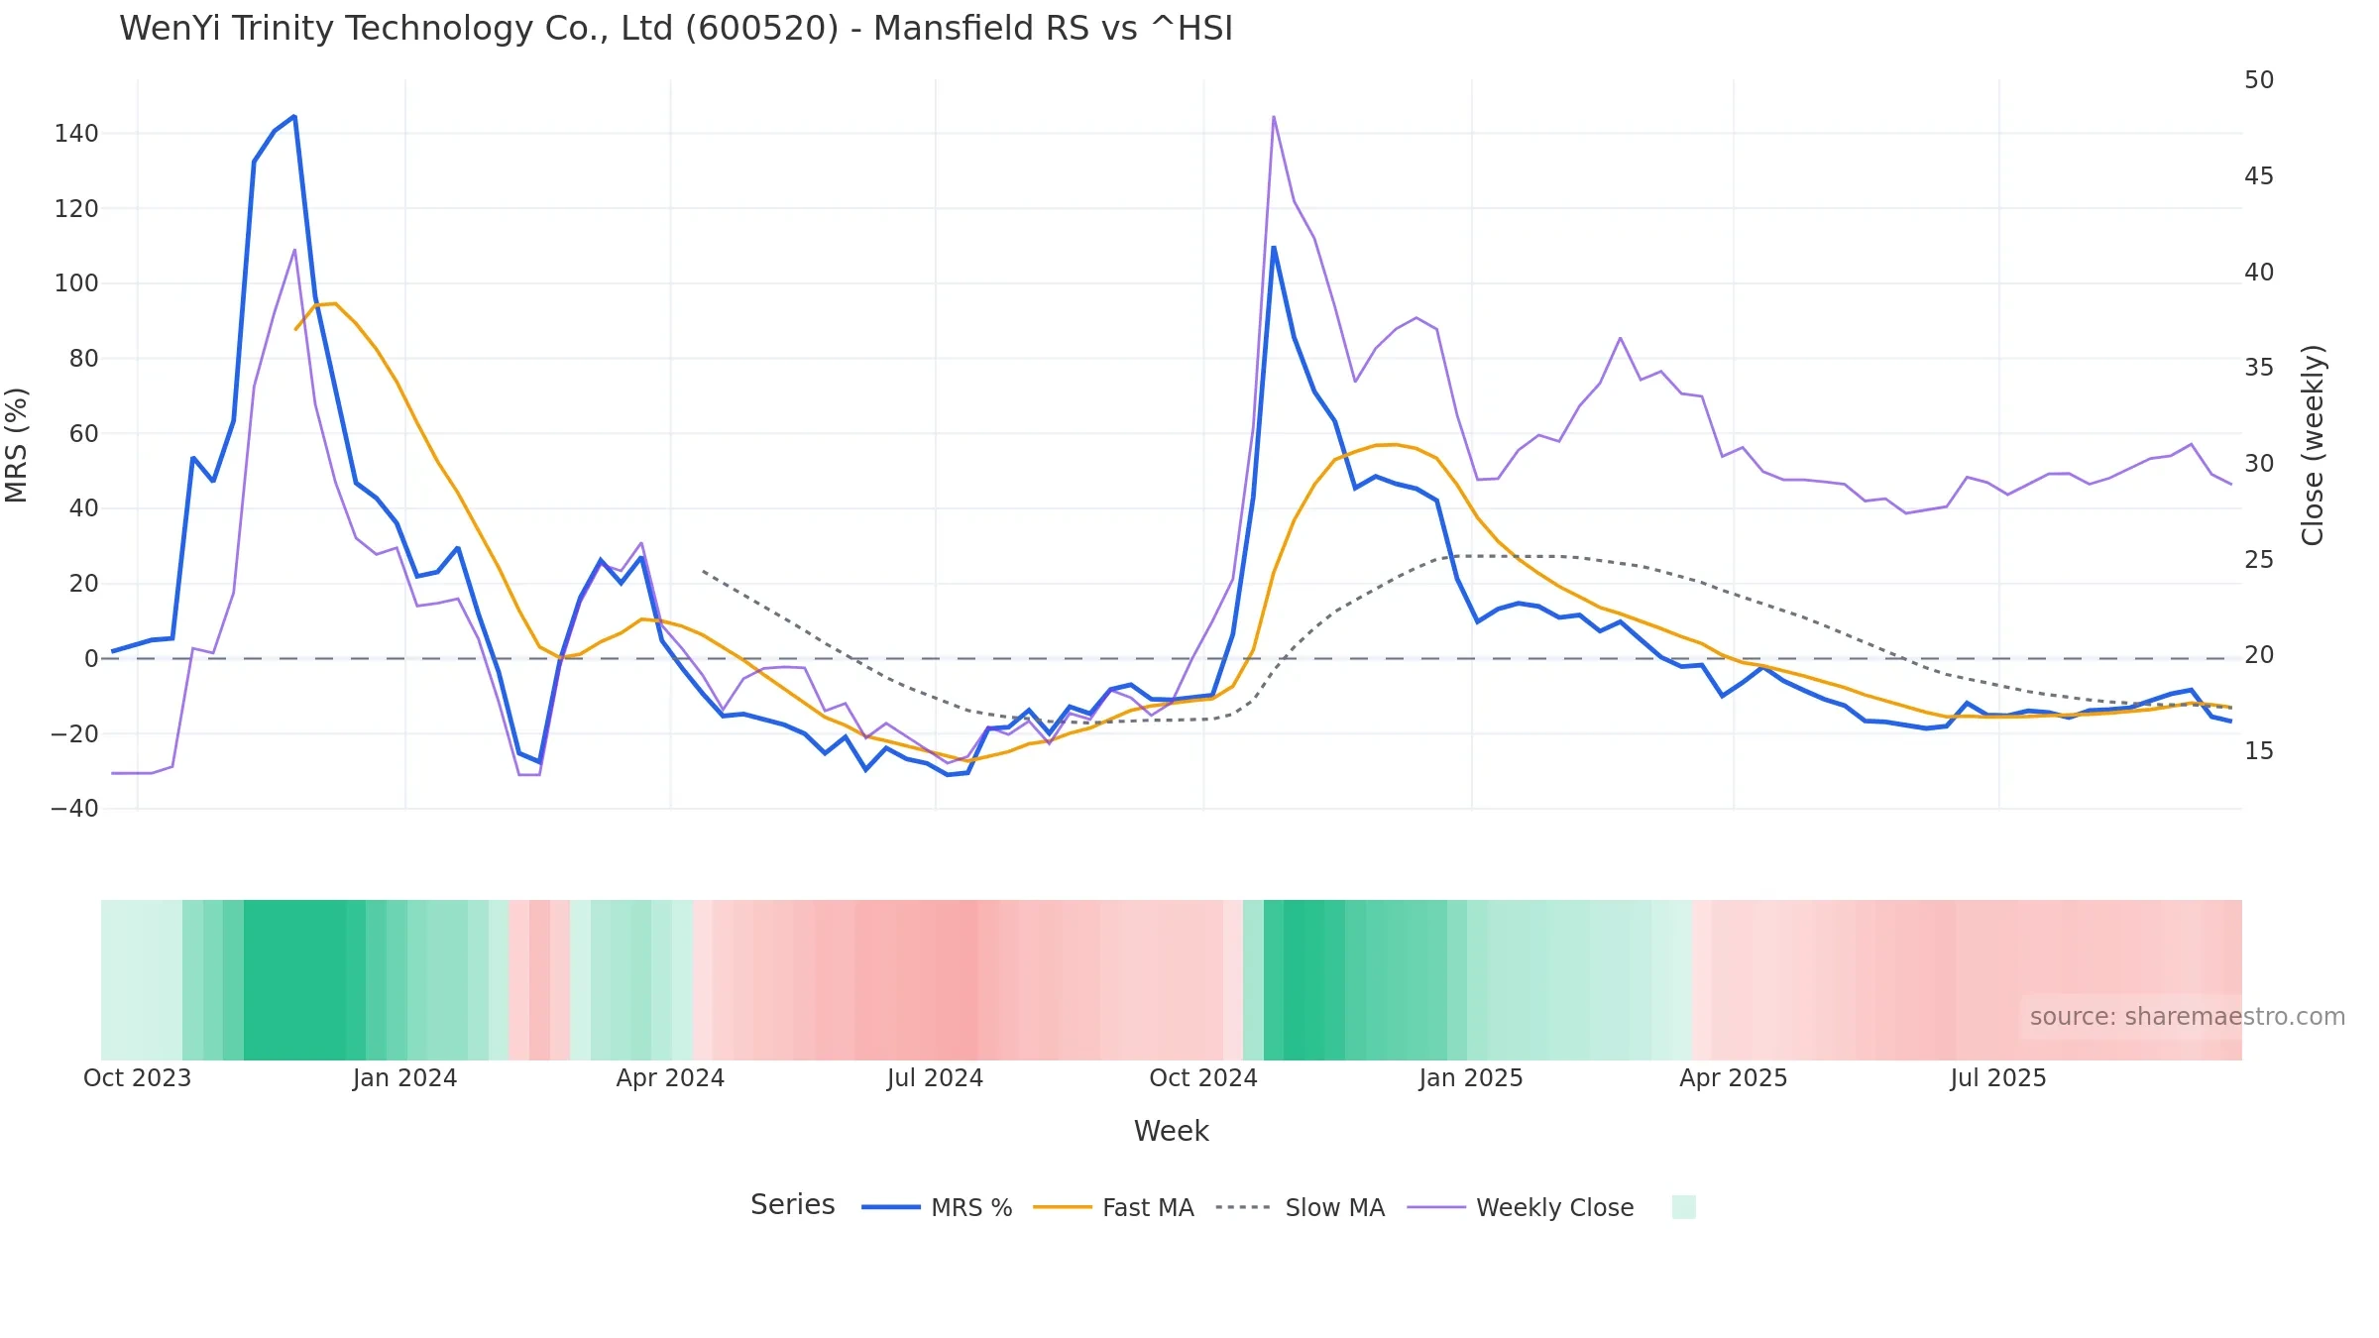Click the 25 tick on Close axis
Screen dimensions: 2379x1338
coord(2259,560)
